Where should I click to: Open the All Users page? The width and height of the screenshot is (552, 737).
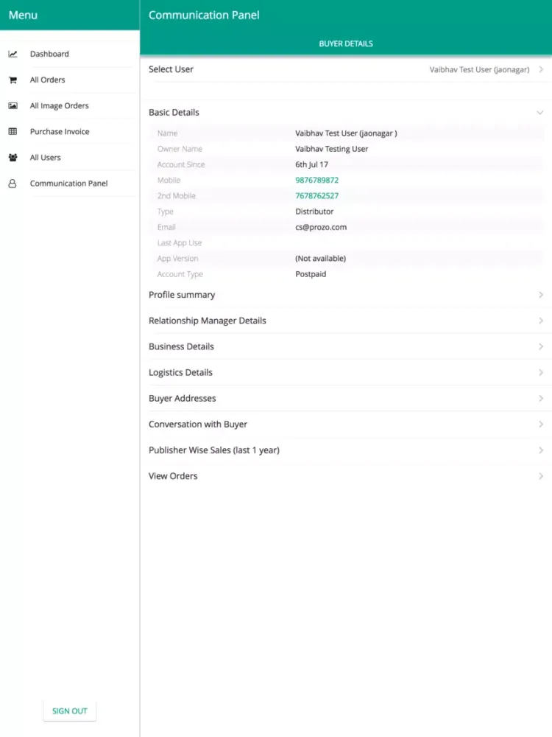tap(69, 158)
